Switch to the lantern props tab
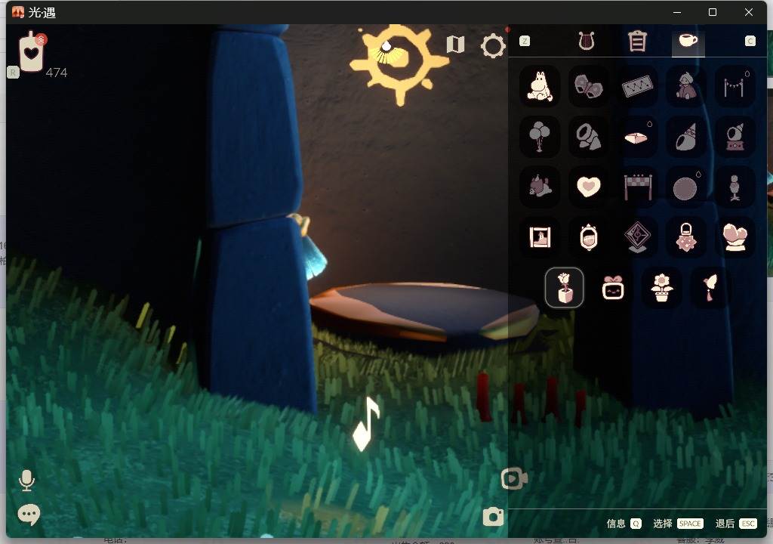This screenshot has width=773, height=544. tap(637, 41)
